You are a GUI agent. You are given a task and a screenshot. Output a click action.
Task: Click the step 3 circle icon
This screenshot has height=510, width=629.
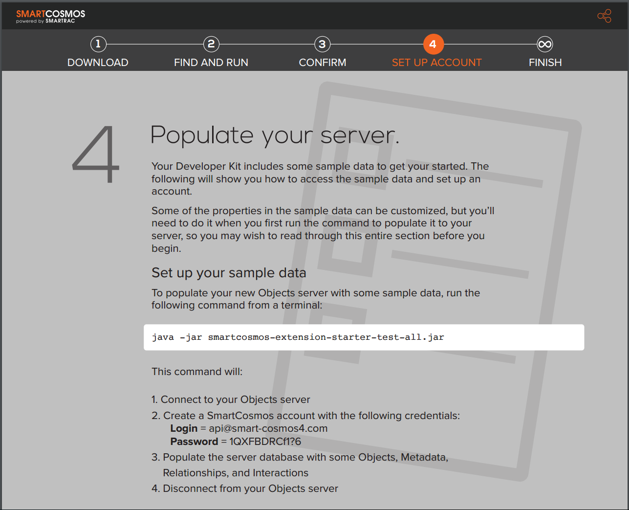pyautogui.click(x=322, y=44)
